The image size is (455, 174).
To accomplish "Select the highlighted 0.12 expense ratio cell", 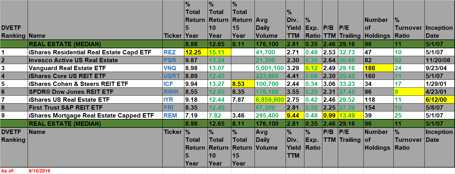I will click(313, 68).
